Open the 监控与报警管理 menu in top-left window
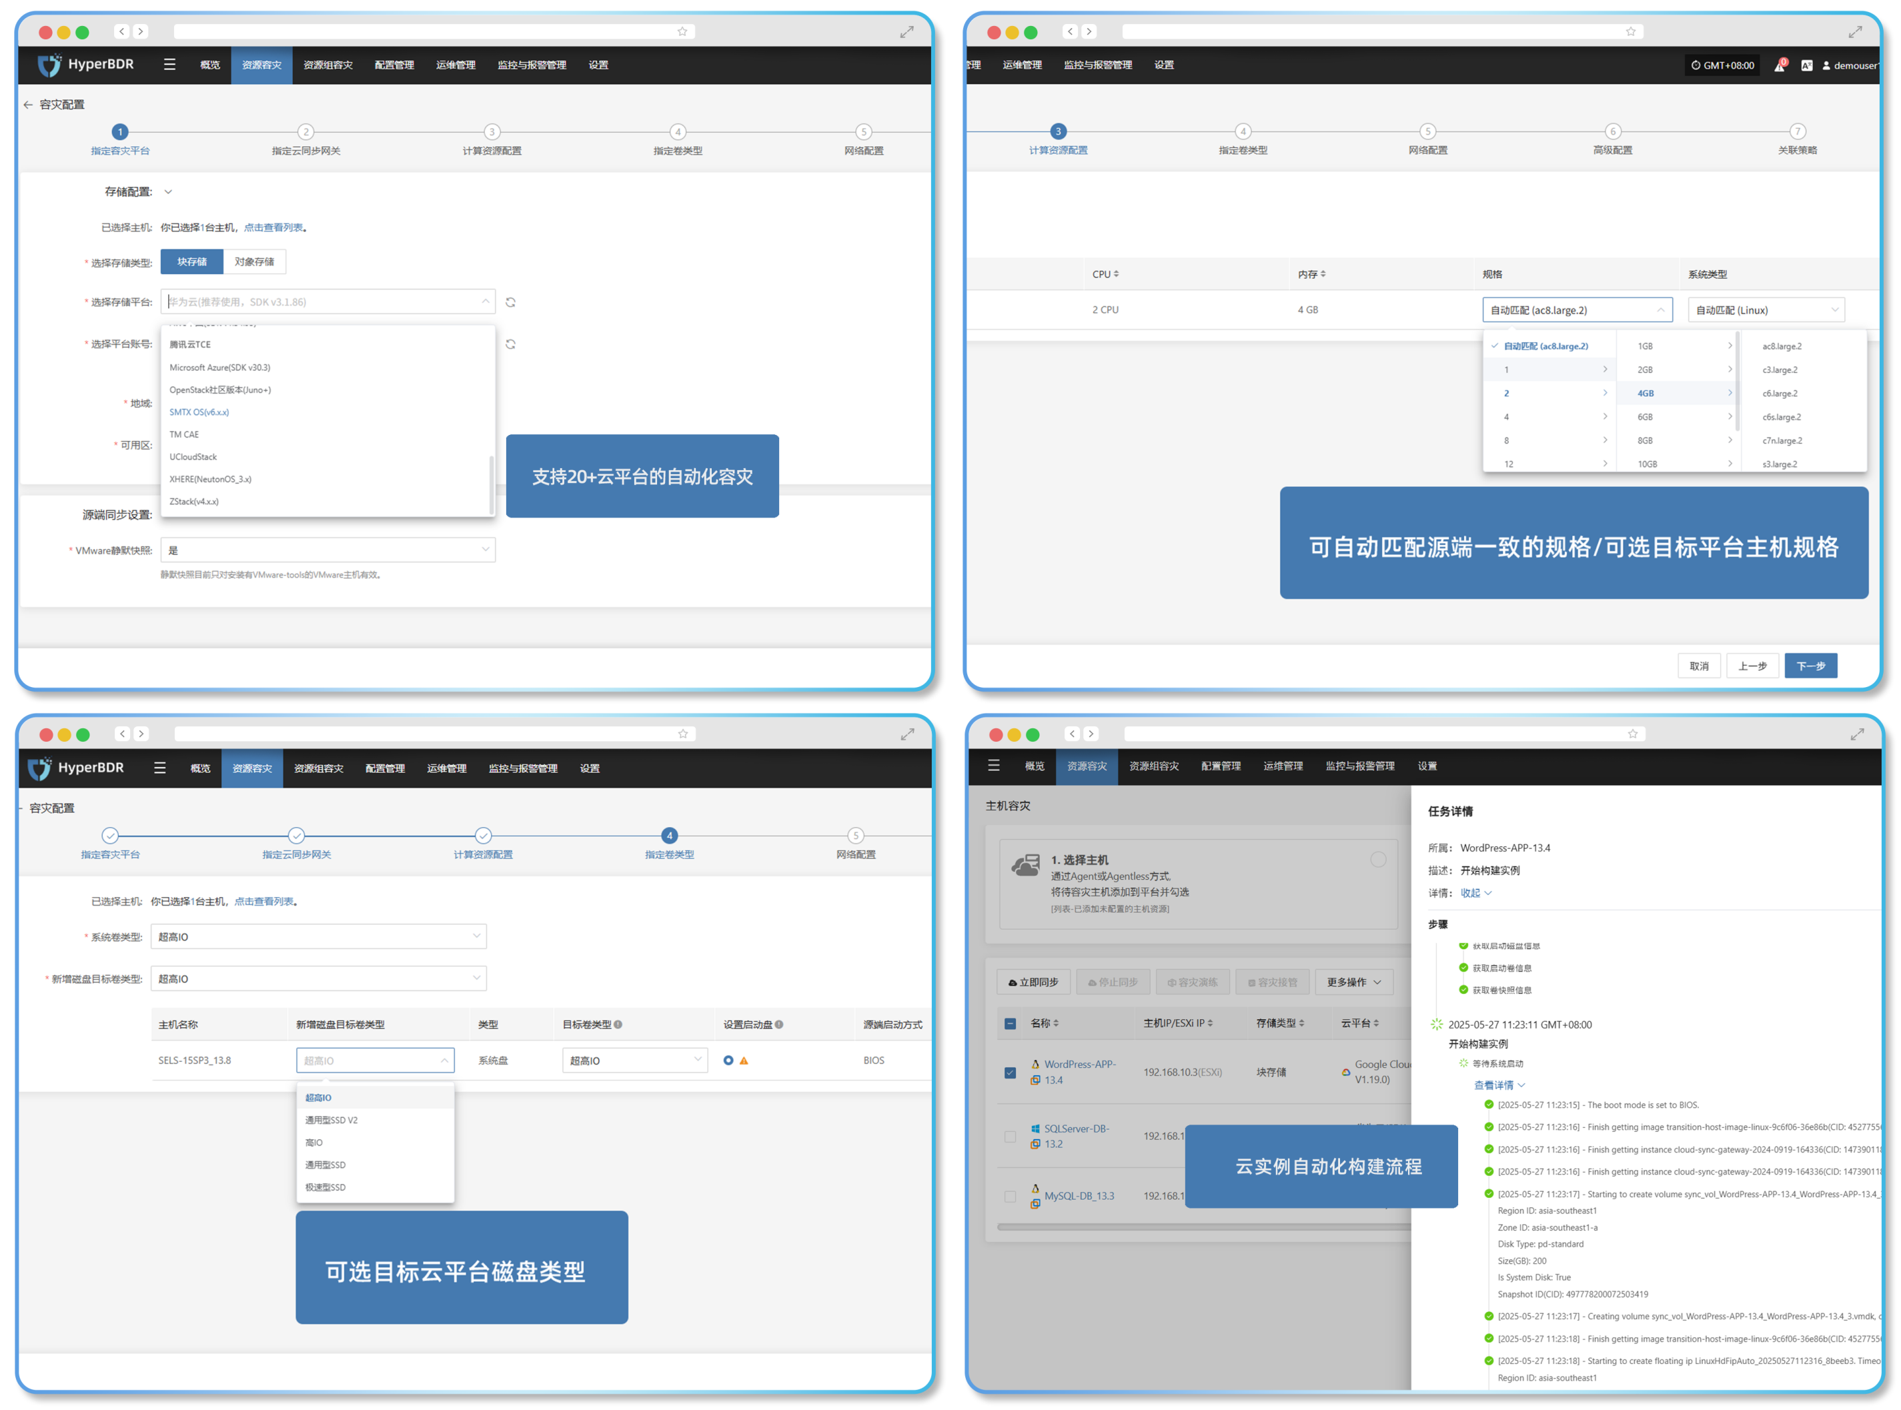The height and width of the screenshot is (1410, 1901). pos(532,66)
